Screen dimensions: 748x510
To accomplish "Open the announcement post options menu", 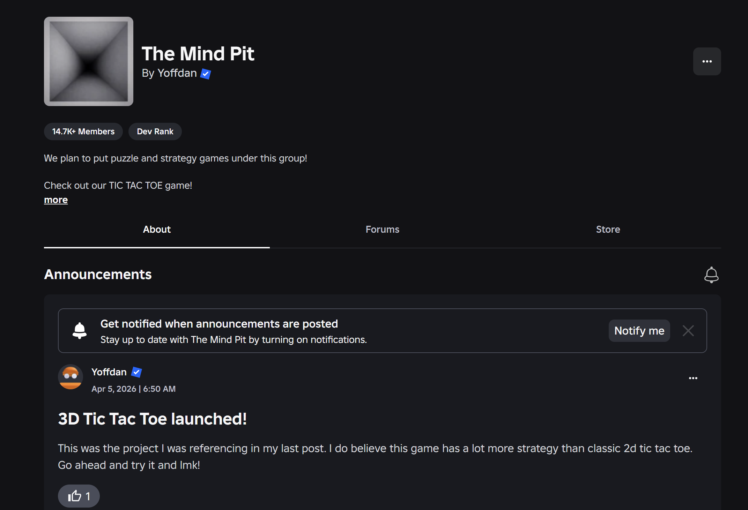I will (x=693, y=378).
